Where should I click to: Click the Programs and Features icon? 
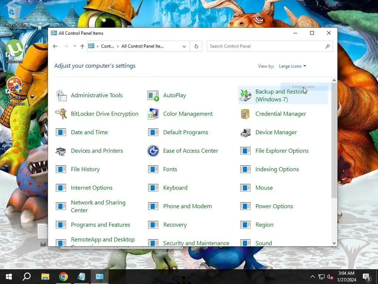pyautogui.click(x=61, y=225)
